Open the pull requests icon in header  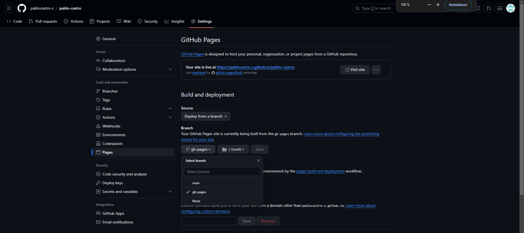point(489,8)
